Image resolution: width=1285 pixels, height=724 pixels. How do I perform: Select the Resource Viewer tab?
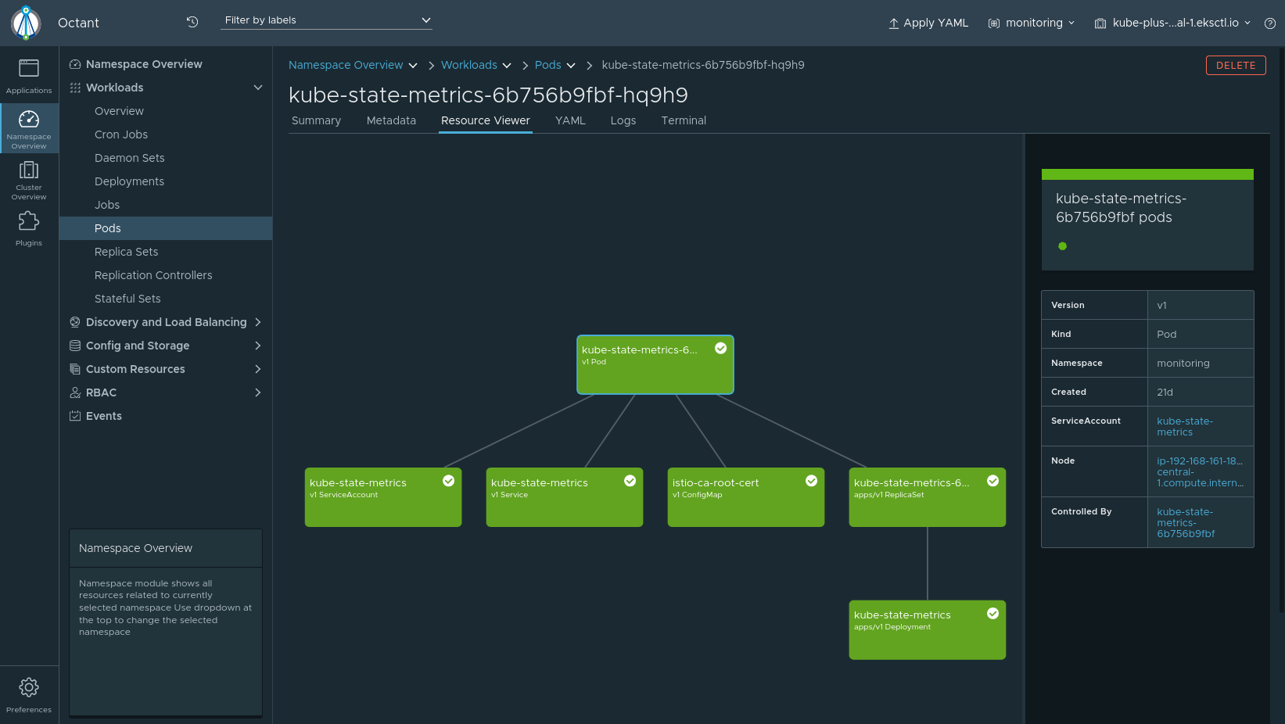(486, 120)
